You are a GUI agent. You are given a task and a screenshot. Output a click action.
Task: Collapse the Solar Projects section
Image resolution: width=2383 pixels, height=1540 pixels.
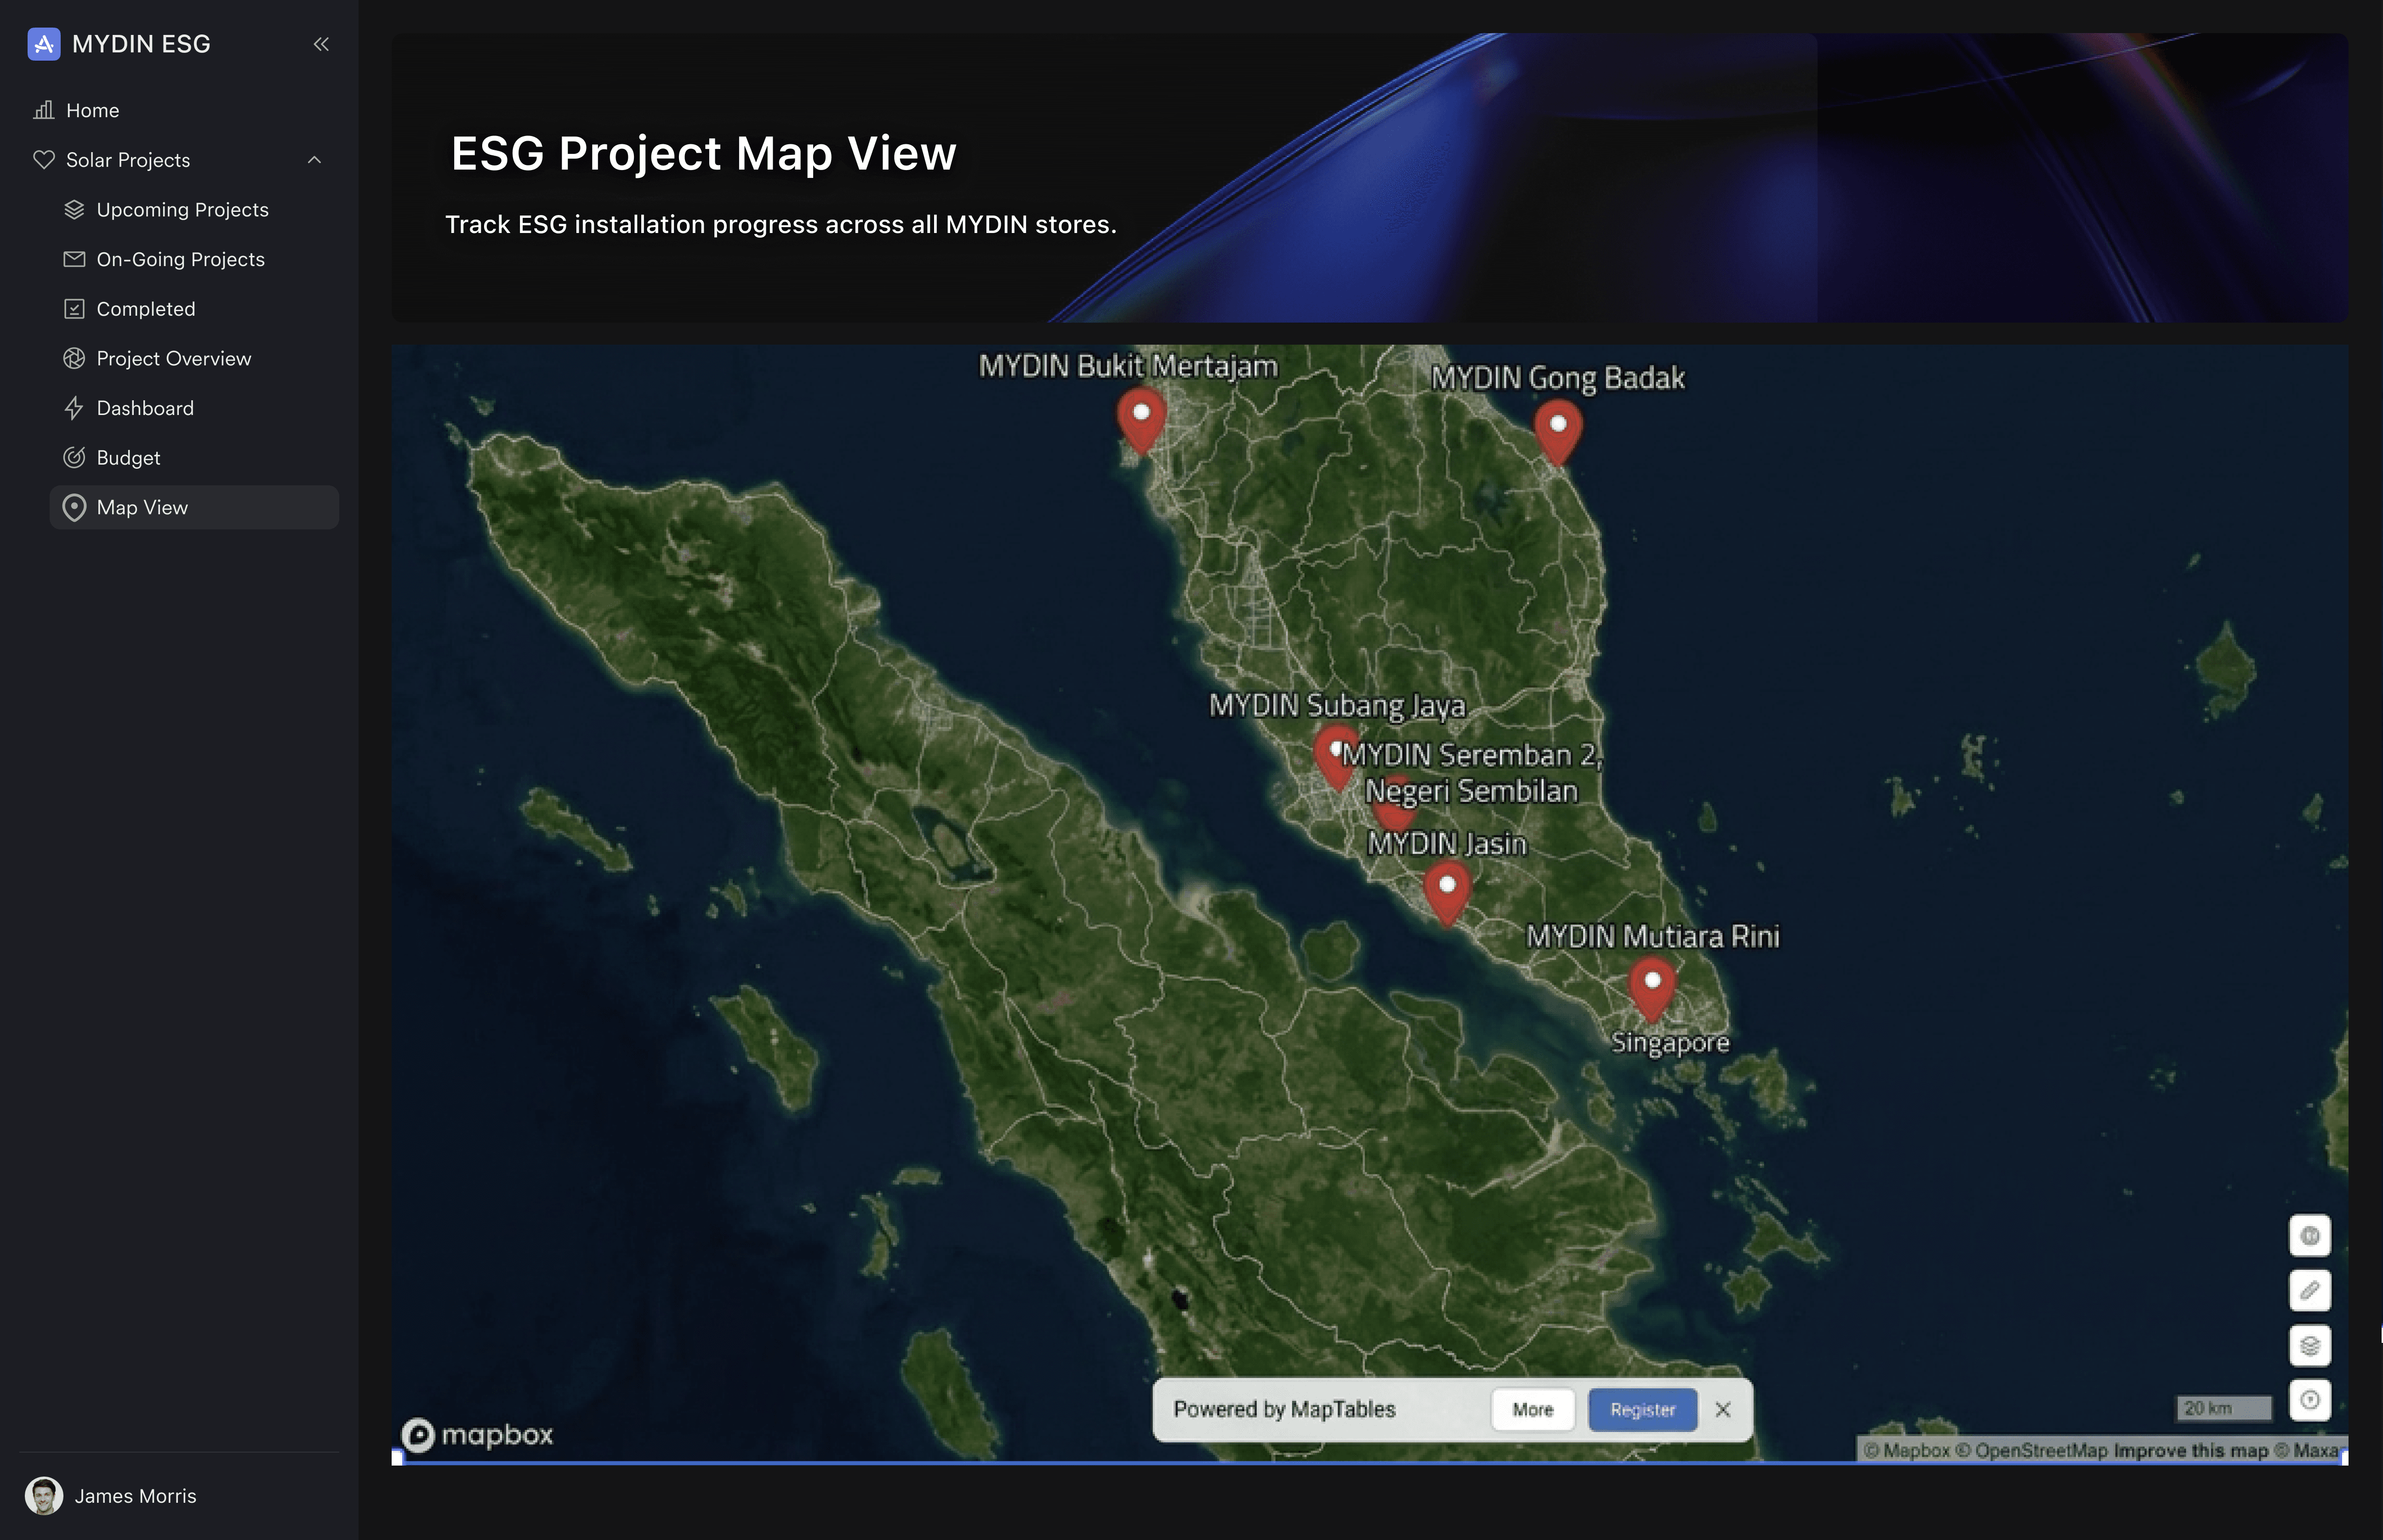click(316, 160)
